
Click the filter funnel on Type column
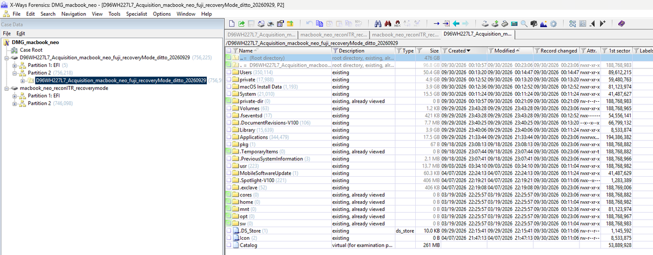click(x=400, y=51)
